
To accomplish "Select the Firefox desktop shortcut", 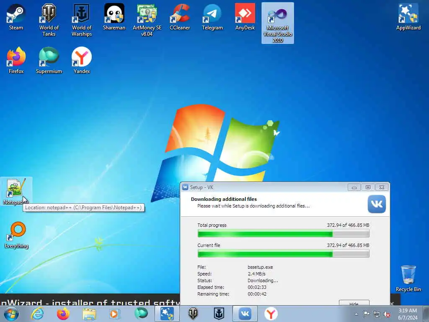I will pyautogui.click(x=16, y=60).
